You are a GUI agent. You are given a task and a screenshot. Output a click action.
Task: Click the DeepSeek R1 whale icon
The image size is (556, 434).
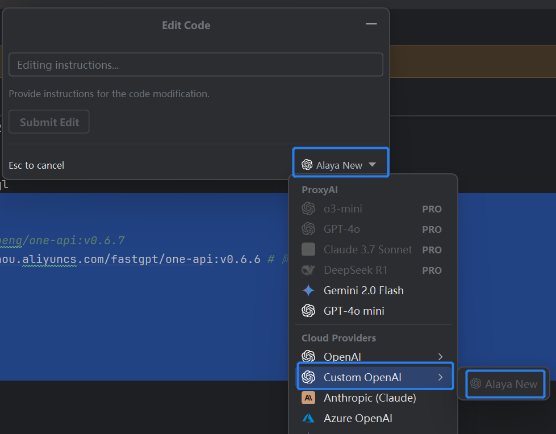coord(308,270)
